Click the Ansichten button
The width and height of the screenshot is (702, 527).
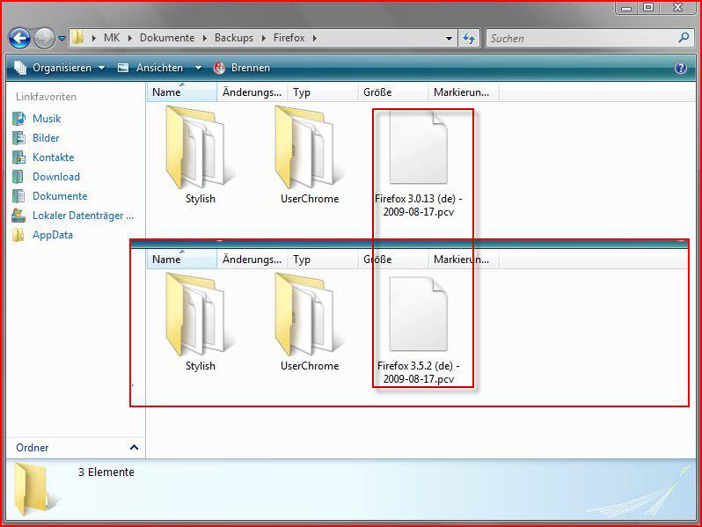click(x=150, y=68)
